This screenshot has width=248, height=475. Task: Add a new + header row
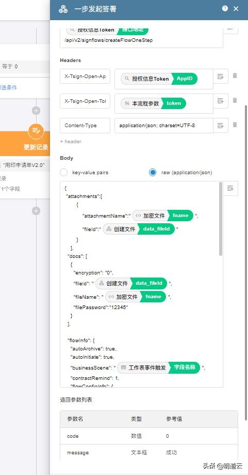click(71, 142)
